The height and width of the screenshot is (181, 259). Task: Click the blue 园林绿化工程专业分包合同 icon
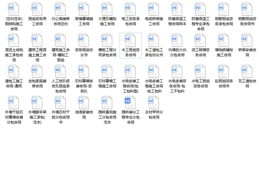pyautogui.click(x=130, y=103)
